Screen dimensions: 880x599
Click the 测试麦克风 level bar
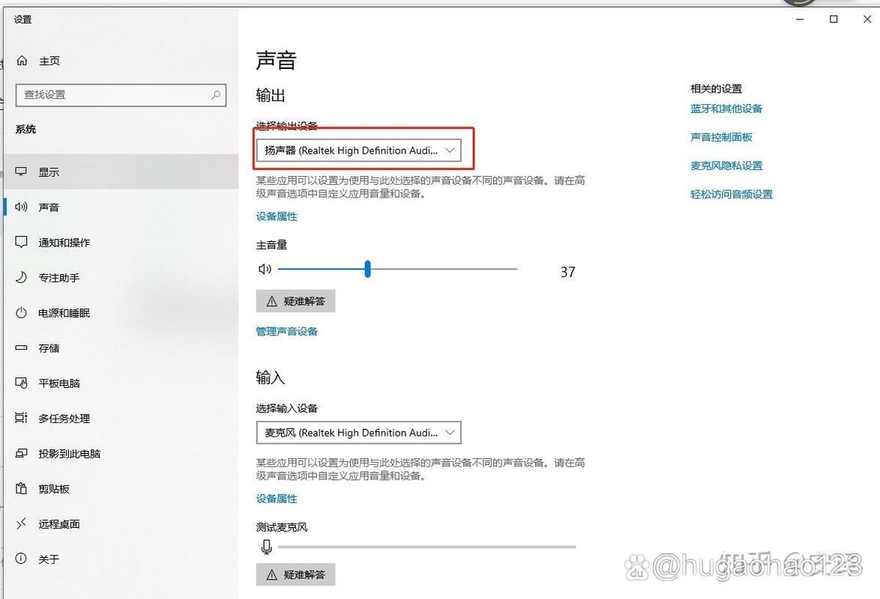[427, 547]
